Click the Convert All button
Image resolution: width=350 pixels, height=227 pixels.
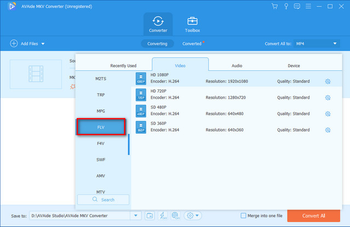click(x=313, y=216)
